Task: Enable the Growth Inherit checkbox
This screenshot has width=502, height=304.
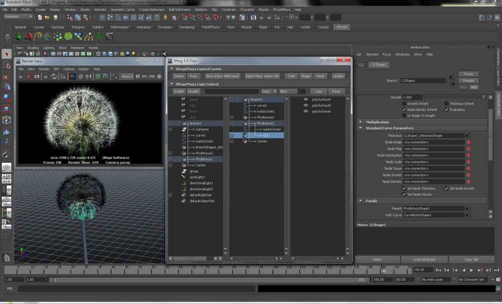Action: pos(404,103)
